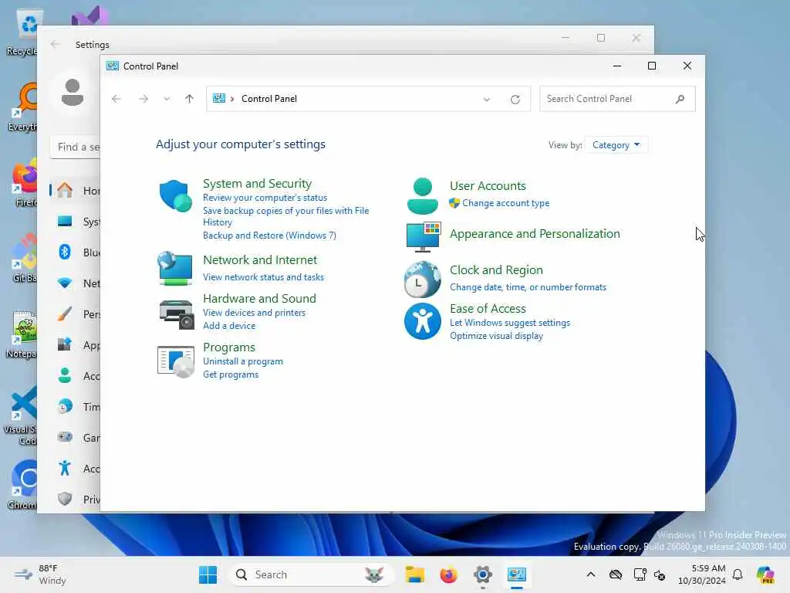Image resolution: width=790 pixels, height=593 pixels.
Task: Click Review your computer's status
Action: tap(265, 198)
